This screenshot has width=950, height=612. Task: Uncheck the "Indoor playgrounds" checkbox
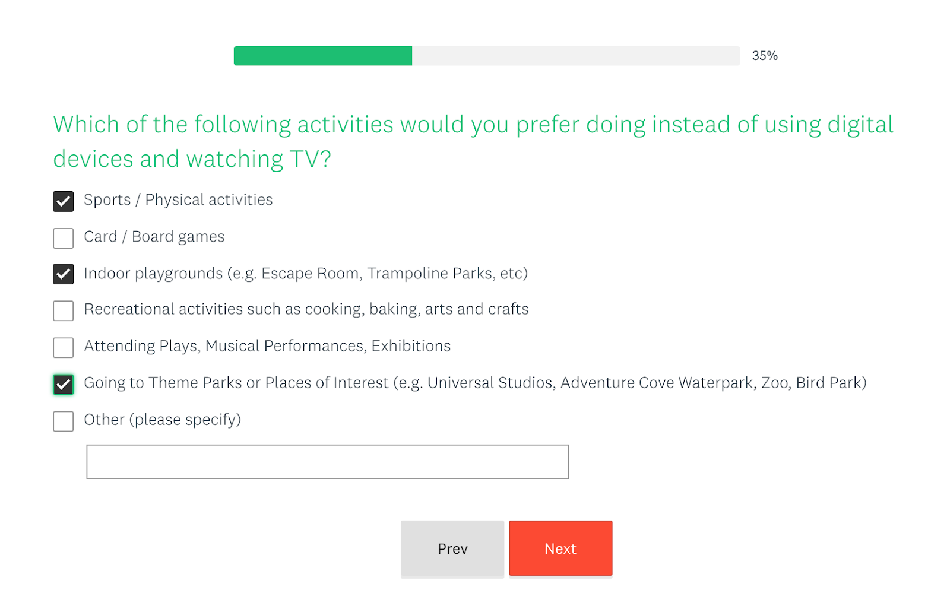click(63, 275)
